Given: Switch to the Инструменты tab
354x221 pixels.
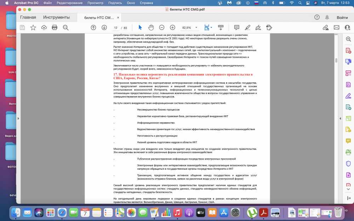Looking at the screenshot, I should (56, 17).
